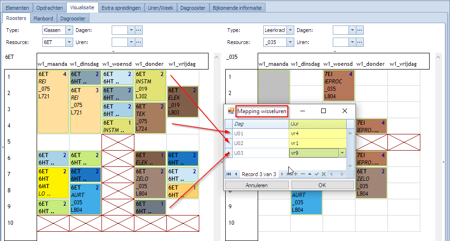Click scroll up arrow of _035 timetable
The width and height of the screenshot is (450, 241).
[438, 57]
